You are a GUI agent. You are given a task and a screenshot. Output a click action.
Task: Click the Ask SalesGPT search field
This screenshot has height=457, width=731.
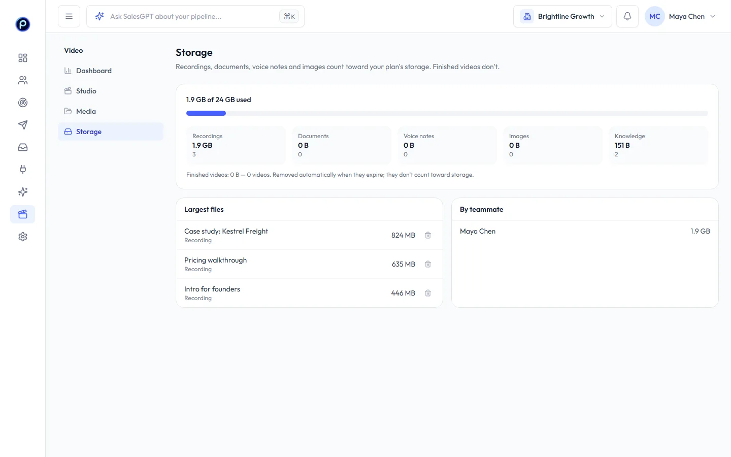coord(195,16)
